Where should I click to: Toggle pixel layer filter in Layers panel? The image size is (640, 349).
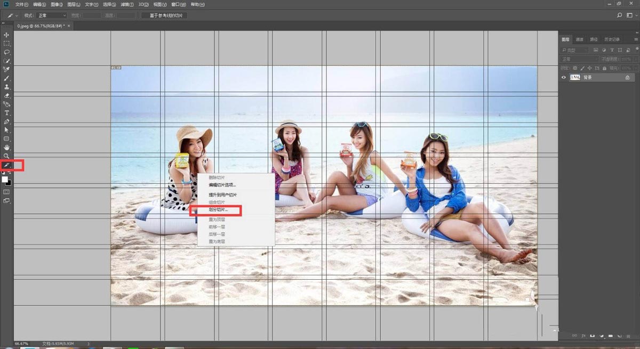tap(596, 50)
